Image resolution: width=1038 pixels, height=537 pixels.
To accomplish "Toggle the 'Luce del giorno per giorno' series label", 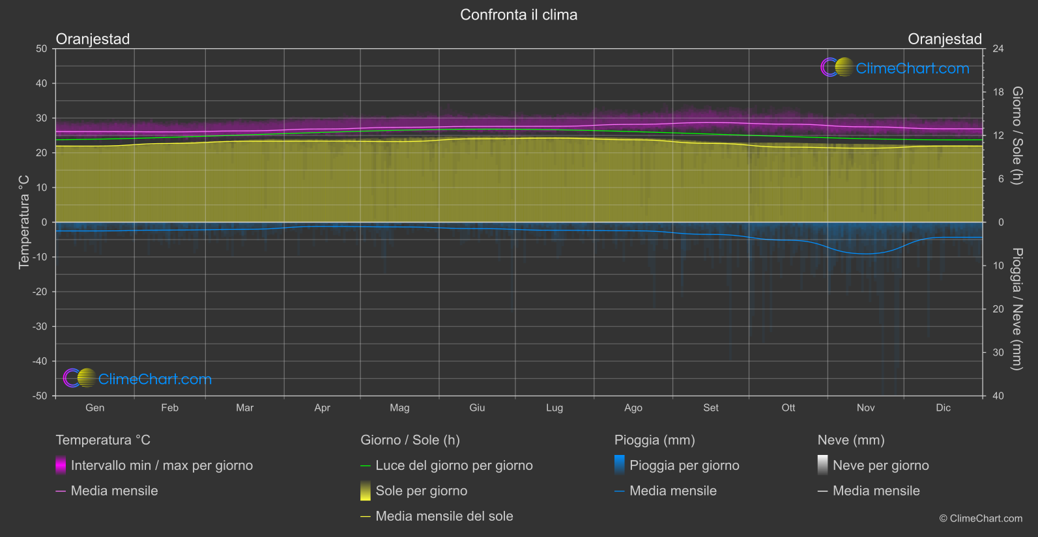I will pos(454,465).
